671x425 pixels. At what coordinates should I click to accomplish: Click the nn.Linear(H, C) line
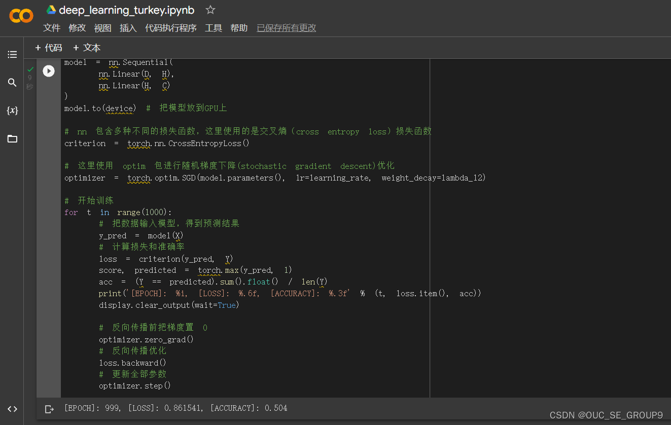tap(134, 86)
